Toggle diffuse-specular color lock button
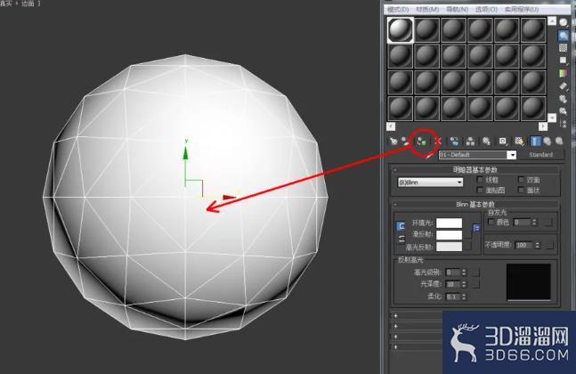Screen dimensions: 576x374 [402, 240]
